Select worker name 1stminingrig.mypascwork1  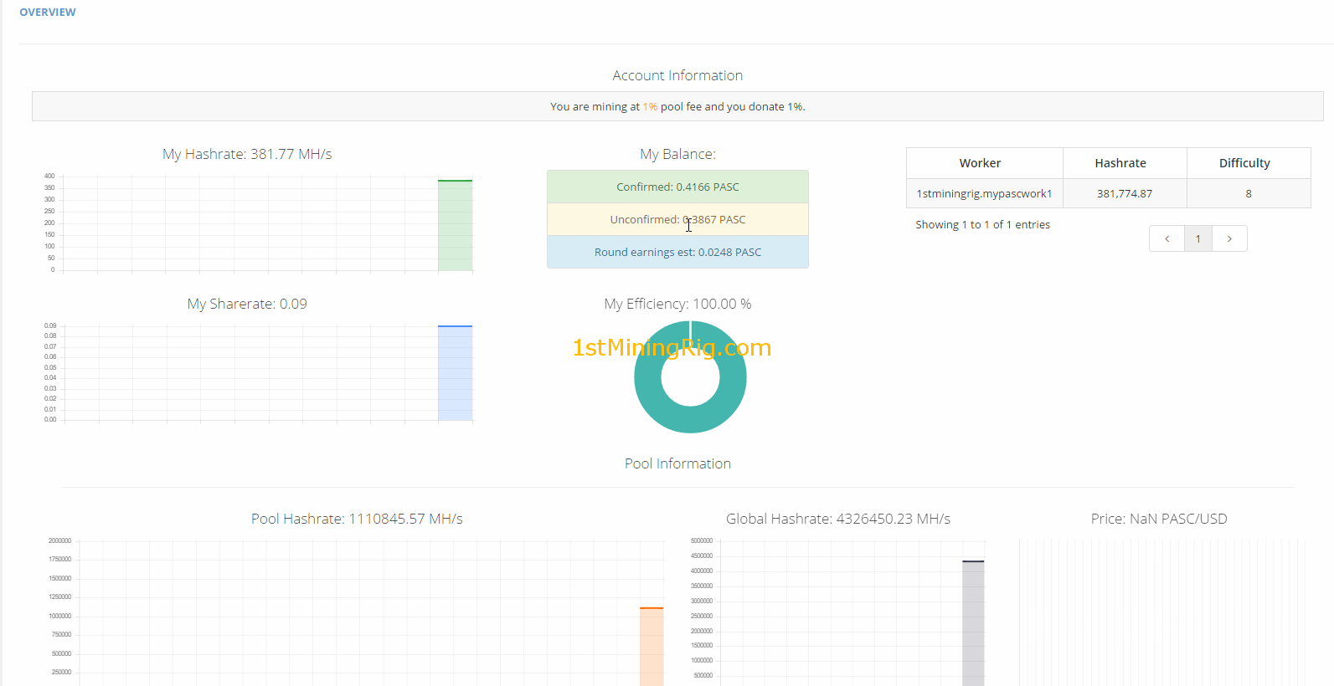[x=984, y=193]
